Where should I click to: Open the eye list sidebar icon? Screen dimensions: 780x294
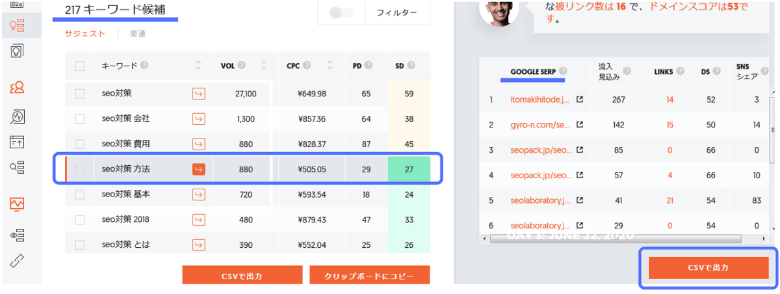click(18, 235)
